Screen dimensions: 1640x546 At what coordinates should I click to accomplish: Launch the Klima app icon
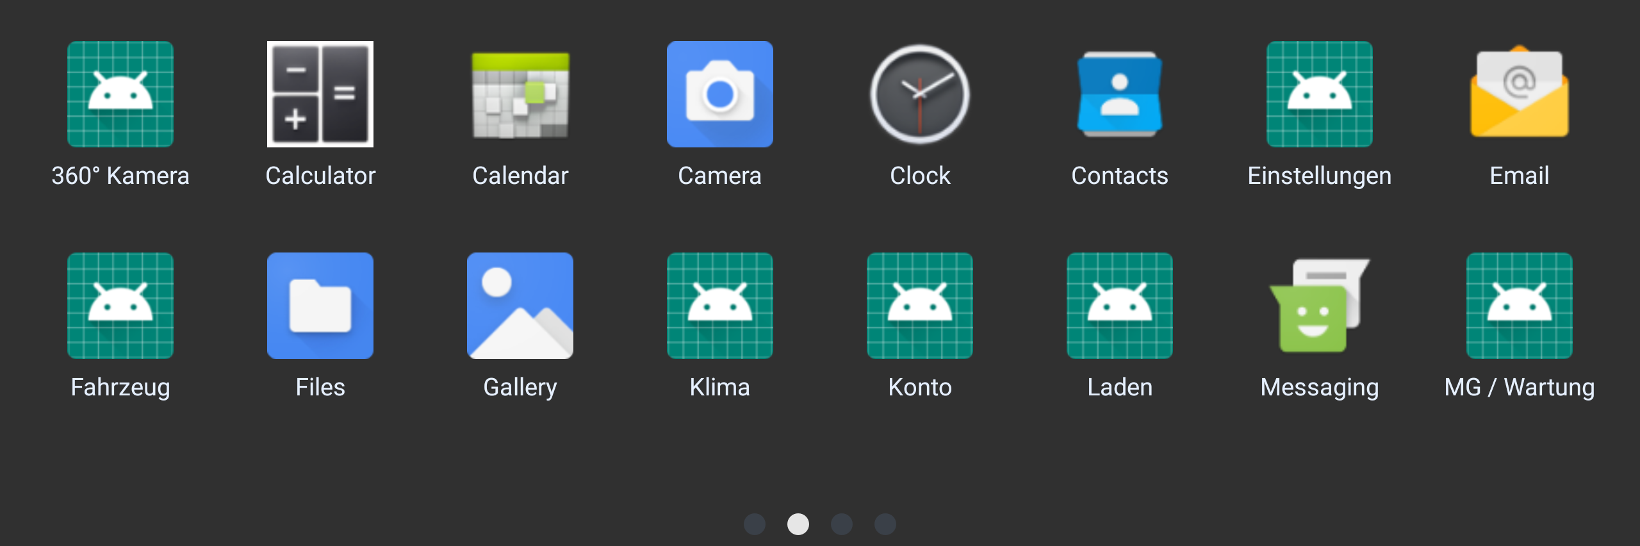click(720, 306)
